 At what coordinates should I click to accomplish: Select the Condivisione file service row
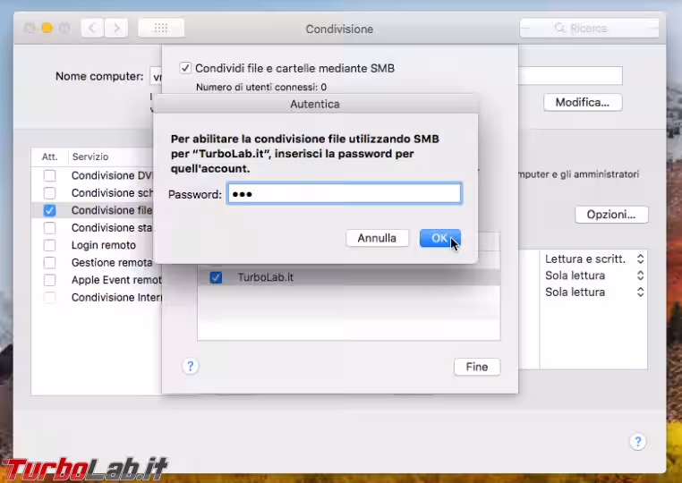97,210
